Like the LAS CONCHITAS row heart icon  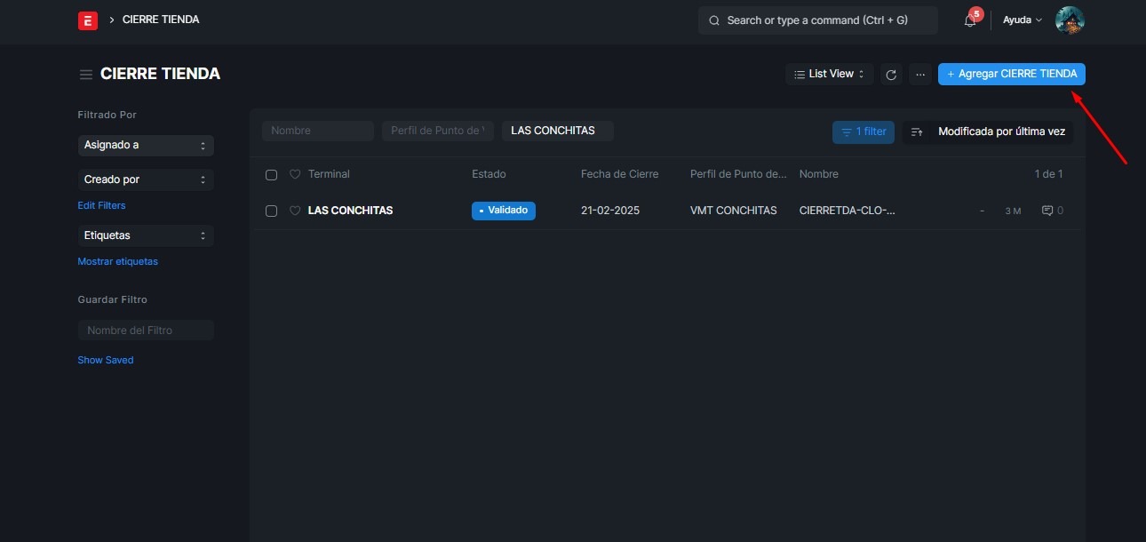coord(295,211)
